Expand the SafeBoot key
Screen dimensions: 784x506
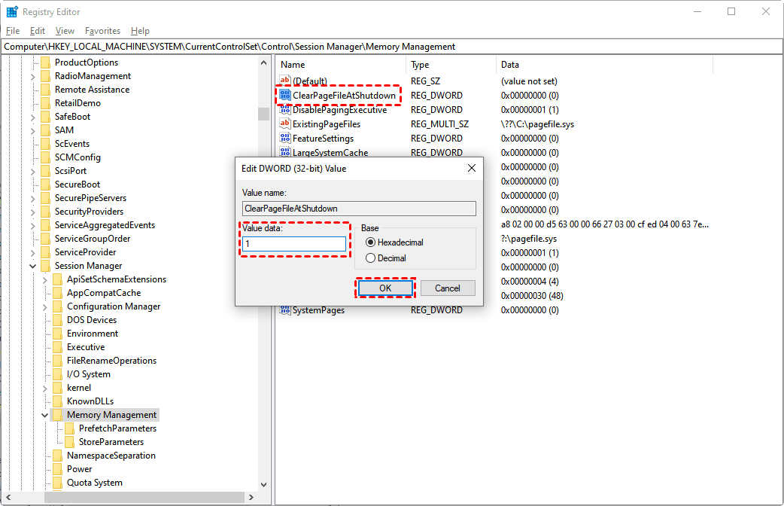click(x=33, y=117)
